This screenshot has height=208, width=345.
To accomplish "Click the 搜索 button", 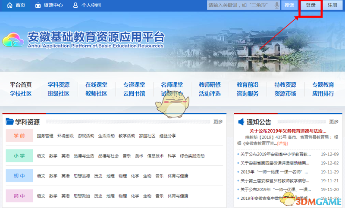I will coord(289,5).
